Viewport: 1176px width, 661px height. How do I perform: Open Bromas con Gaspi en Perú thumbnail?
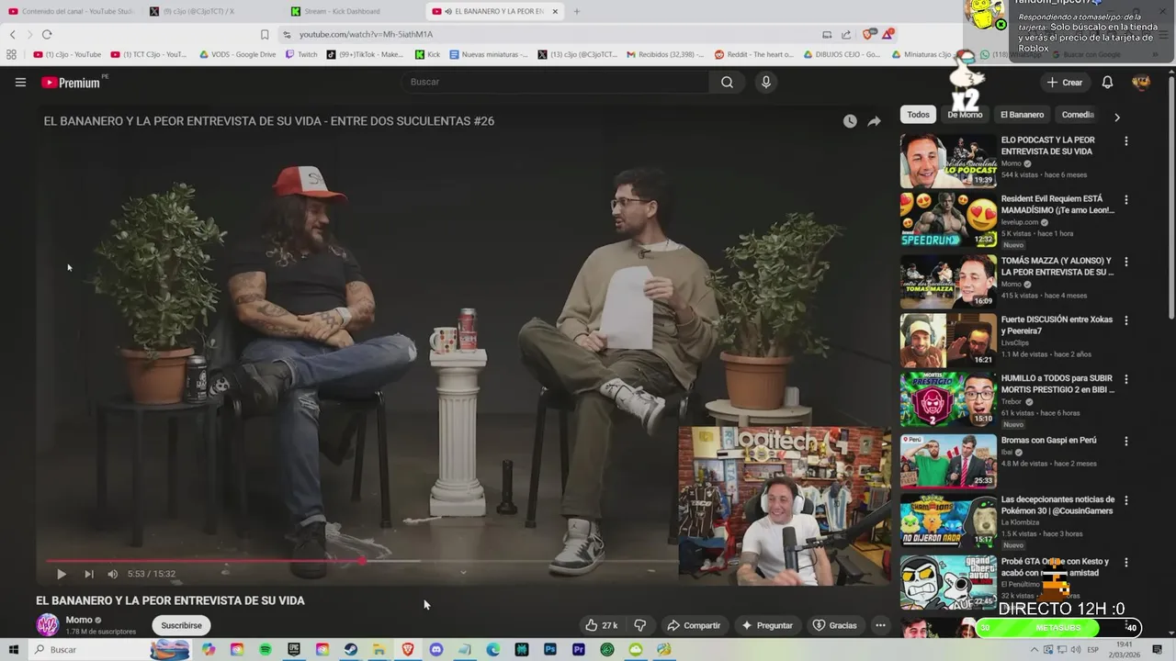pyautogui.click(x=948, y=461)
